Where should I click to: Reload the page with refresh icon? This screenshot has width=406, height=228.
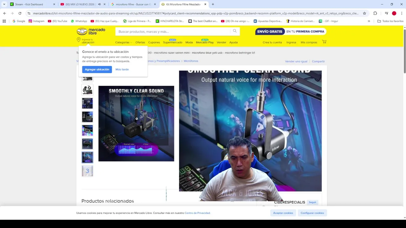[20, 13]
